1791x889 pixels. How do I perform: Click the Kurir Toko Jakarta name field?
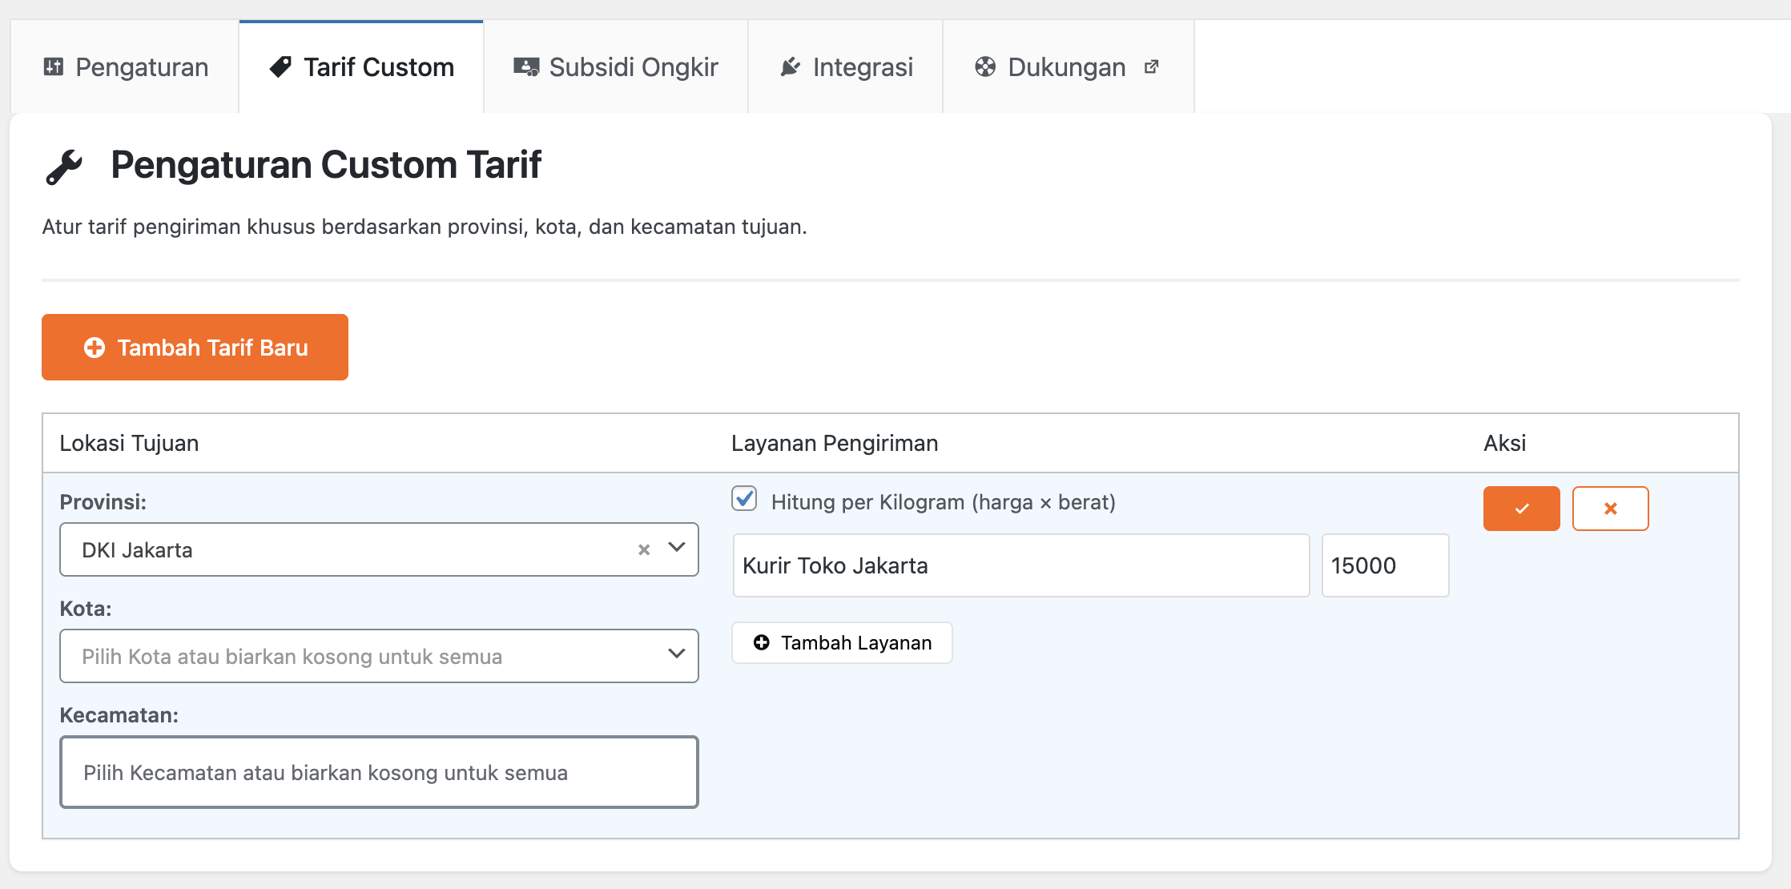pos(1020,565)
